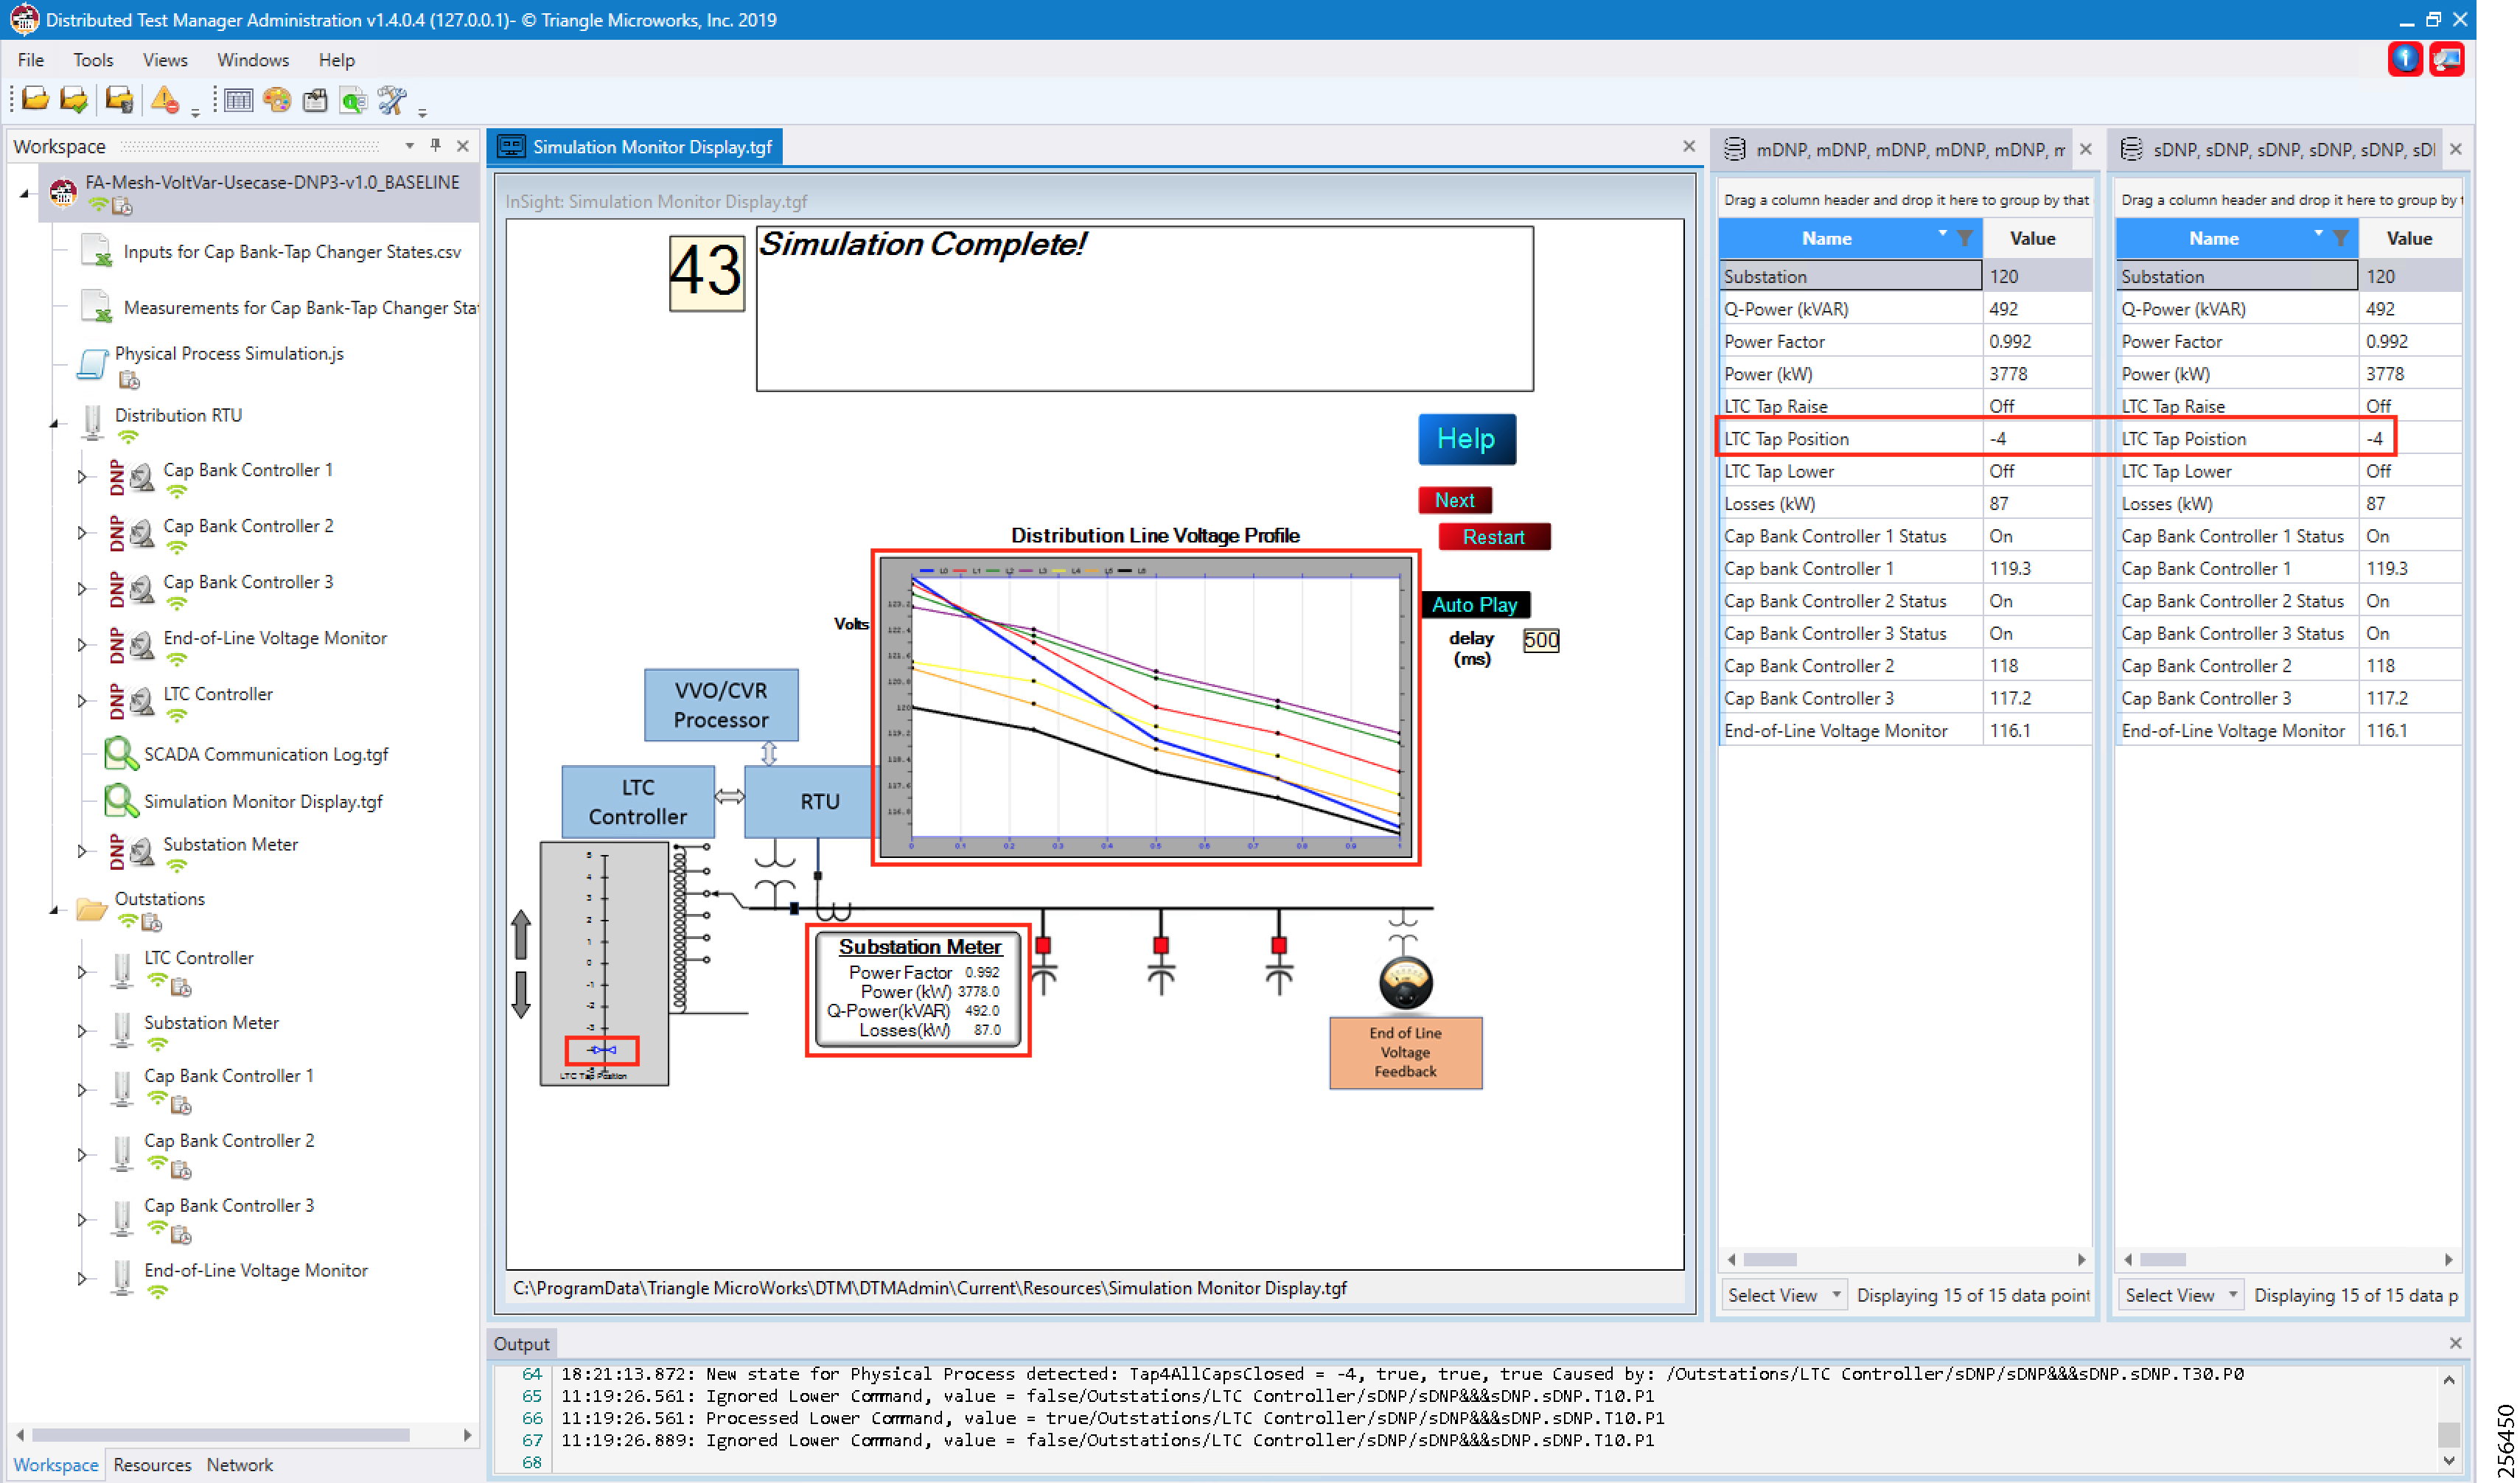Sort by mDNP Value column header

[x=2032, y=238]
